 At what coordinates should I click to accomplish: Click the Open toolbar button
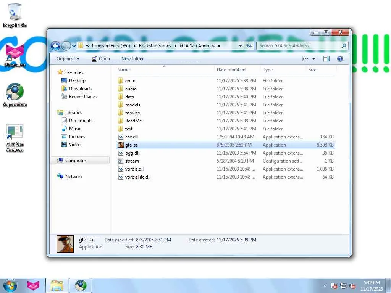click(x=101, y=59)
